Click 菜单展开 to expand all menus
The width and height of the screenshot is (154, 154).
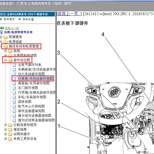(x=9, y=19)
